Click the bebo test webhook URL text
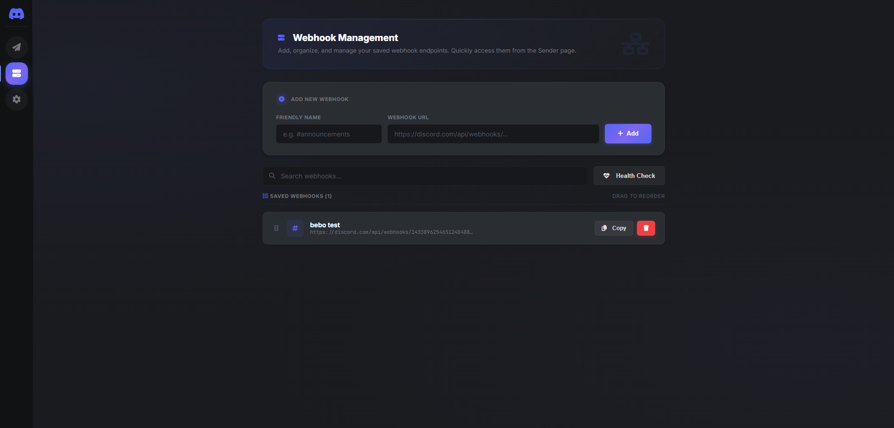 tap(391, 232)
